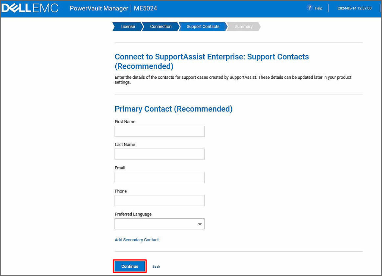Click Add Secondary Contact link
Screen dimensions: 382x276
point(137,240)
